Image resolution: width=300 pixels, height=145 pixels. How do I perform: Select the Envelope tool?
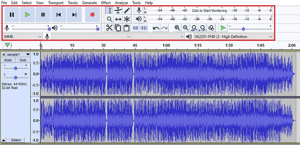(118, 10)
